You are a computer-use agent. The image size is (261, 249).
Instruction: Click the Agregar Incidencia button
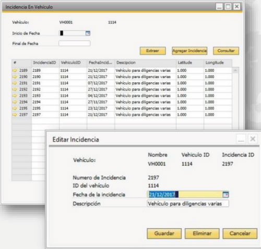pos(189,51)
